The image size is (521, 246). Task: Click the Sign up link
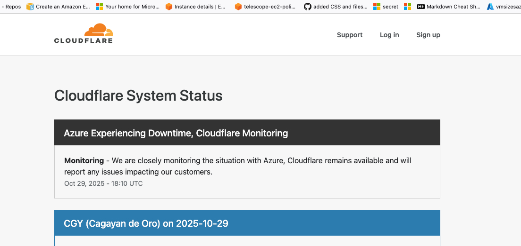(x=428, y=35)
